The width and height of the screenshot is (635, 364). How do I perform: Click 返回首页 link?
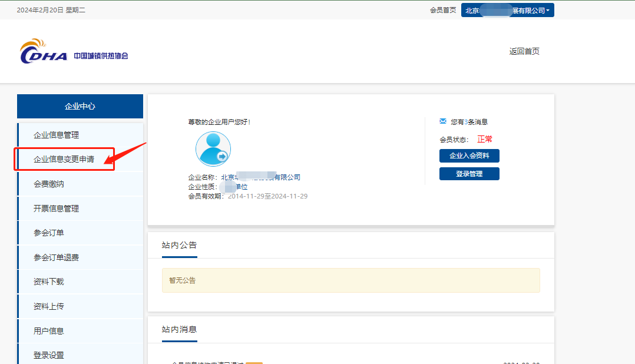point(524,51)
